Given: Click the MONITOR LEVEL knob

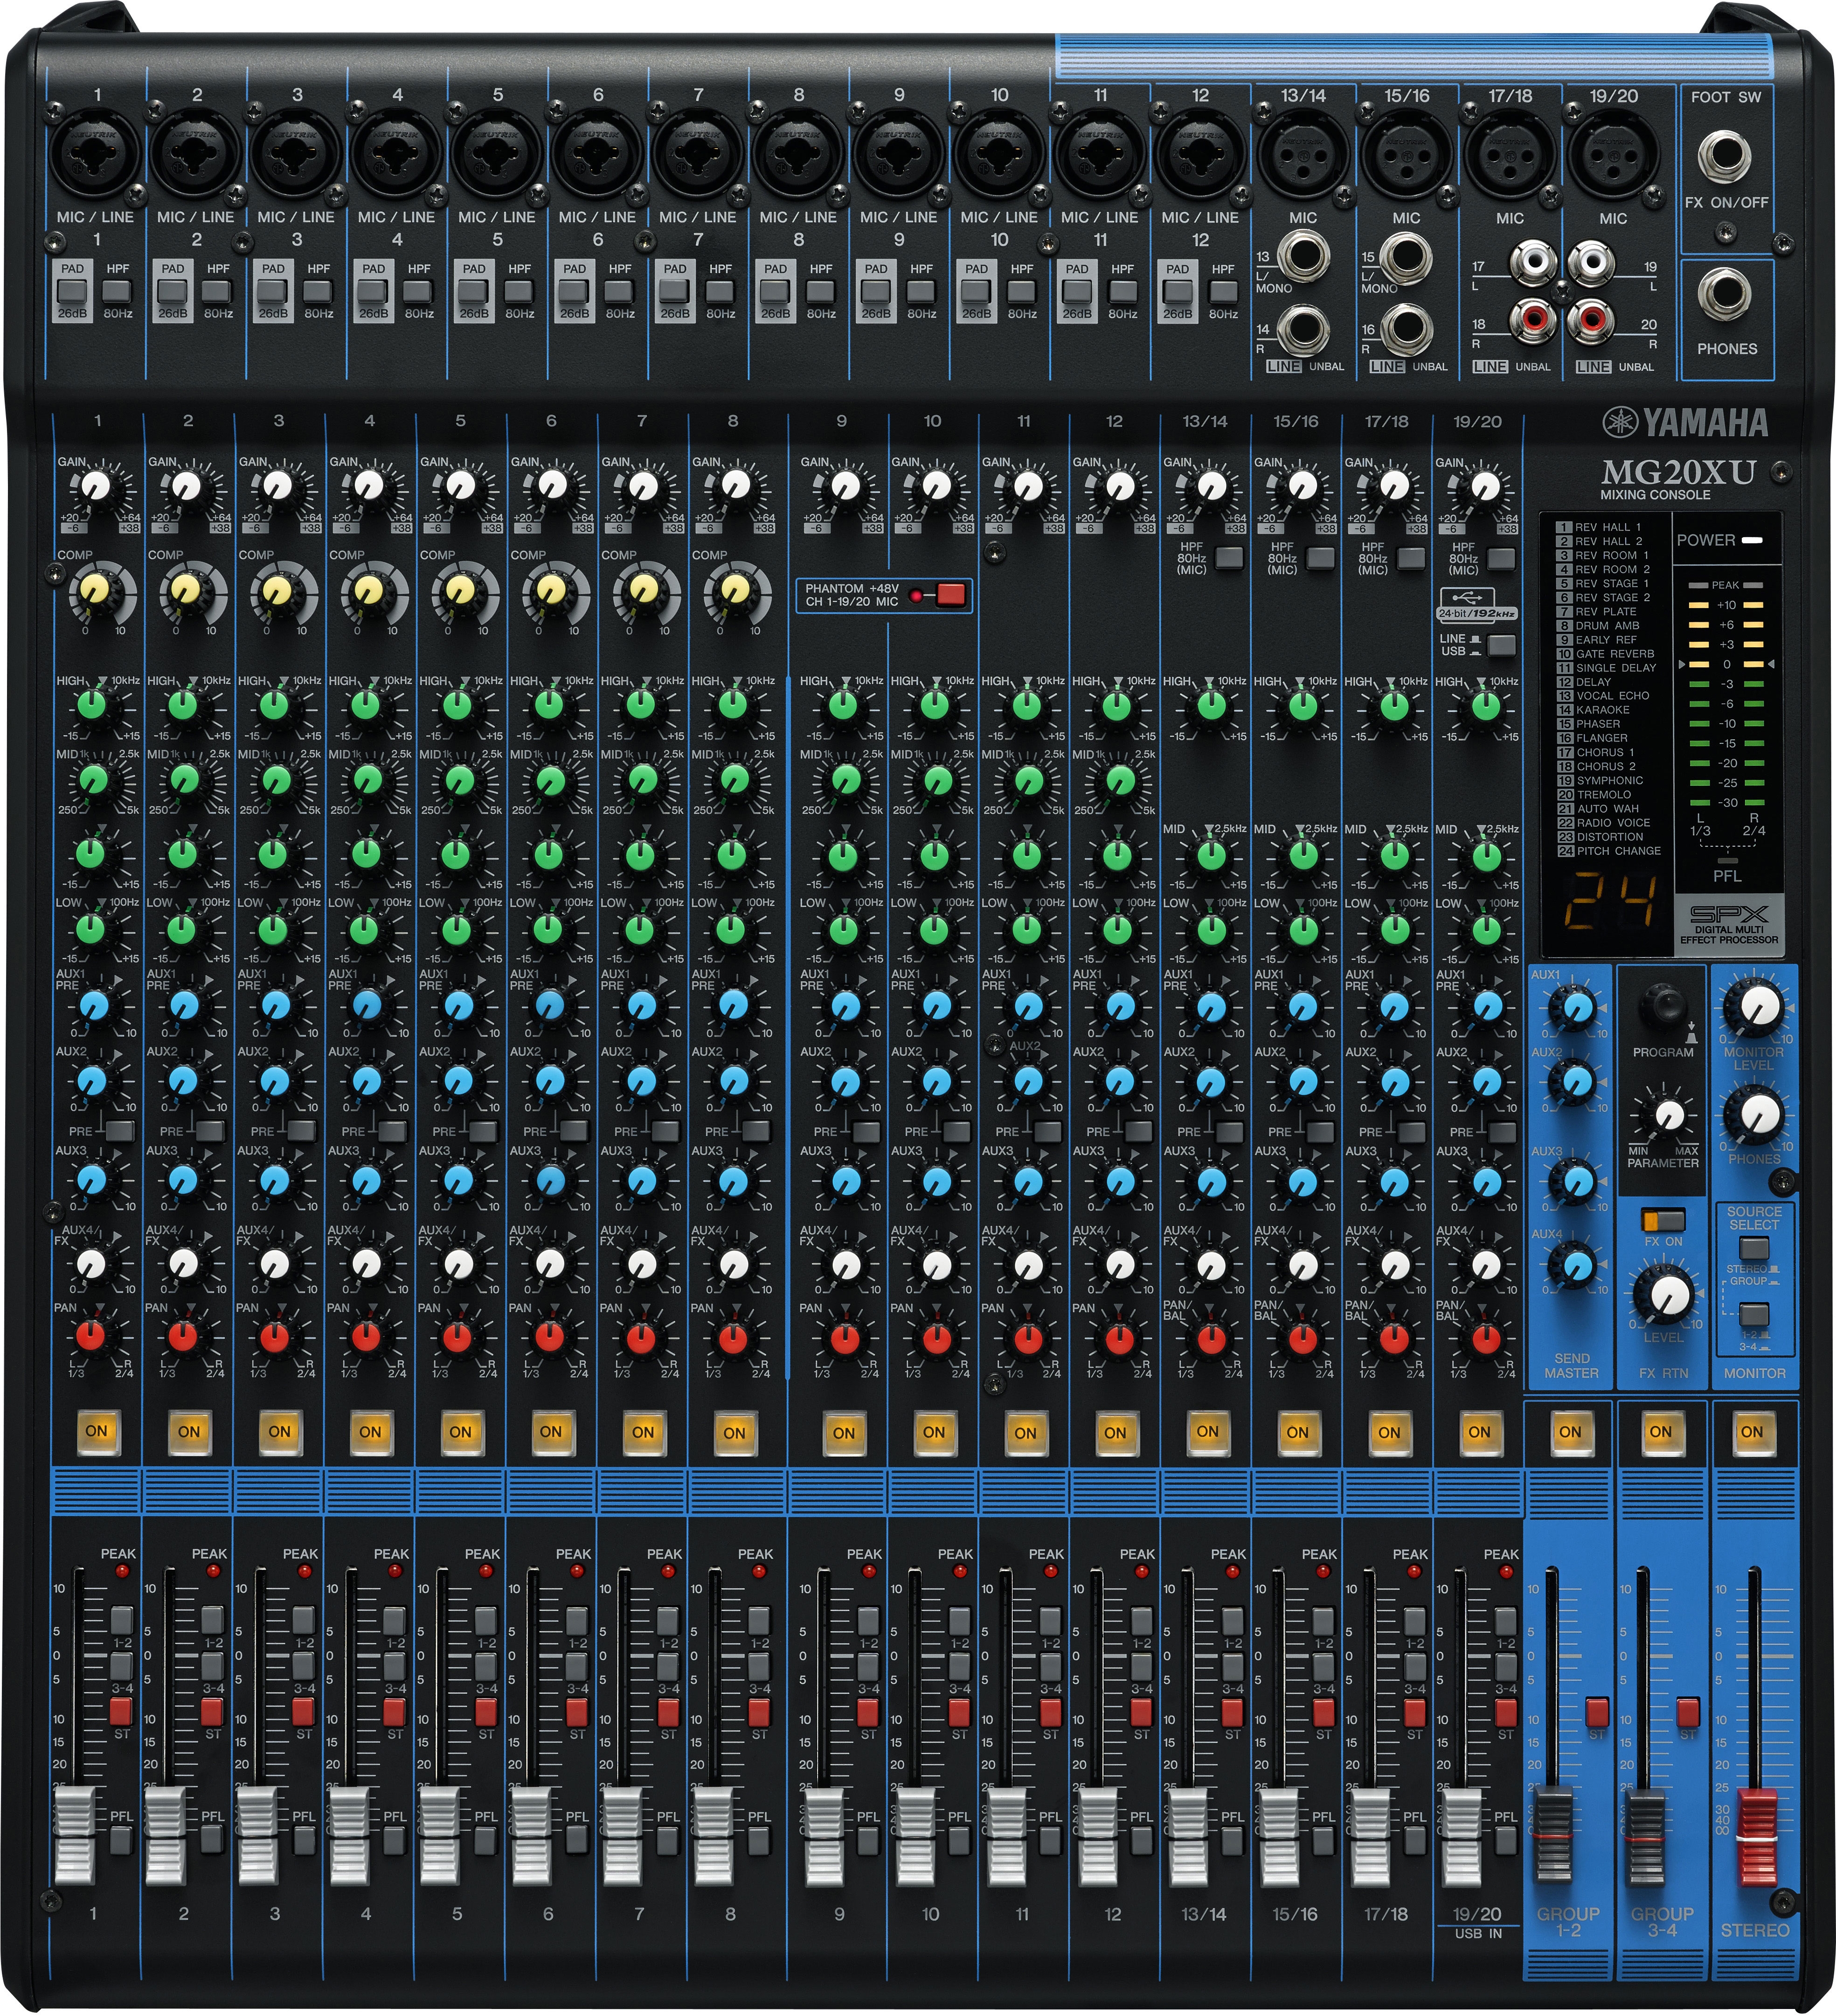Looking at the screenshot, I should point(1759,1007).
